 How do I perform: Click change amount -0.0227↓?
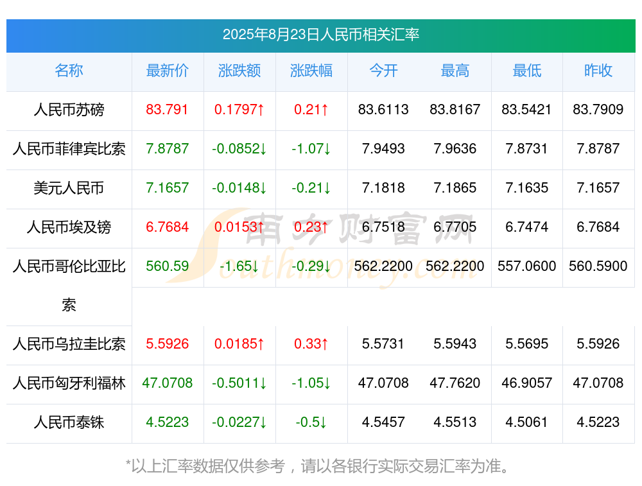[239, 422]
